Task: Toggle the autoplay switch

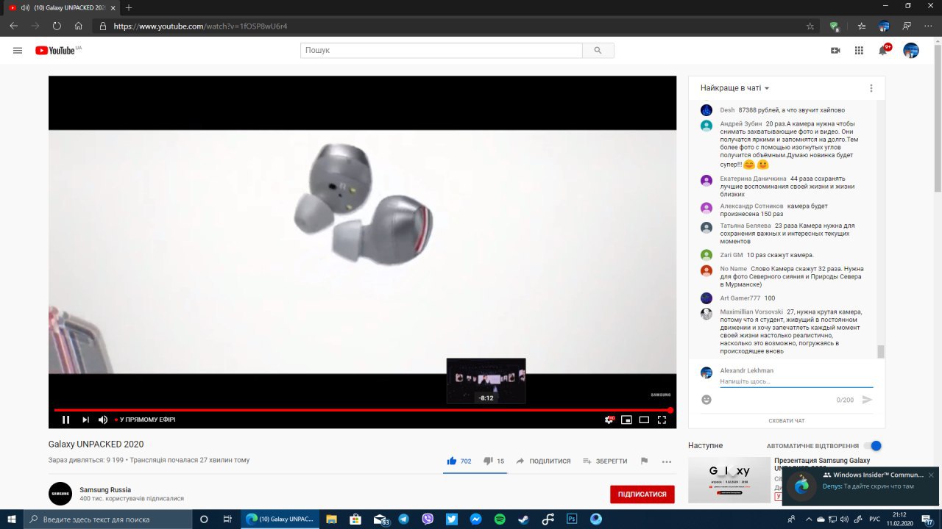Action: tap(873, 446)
